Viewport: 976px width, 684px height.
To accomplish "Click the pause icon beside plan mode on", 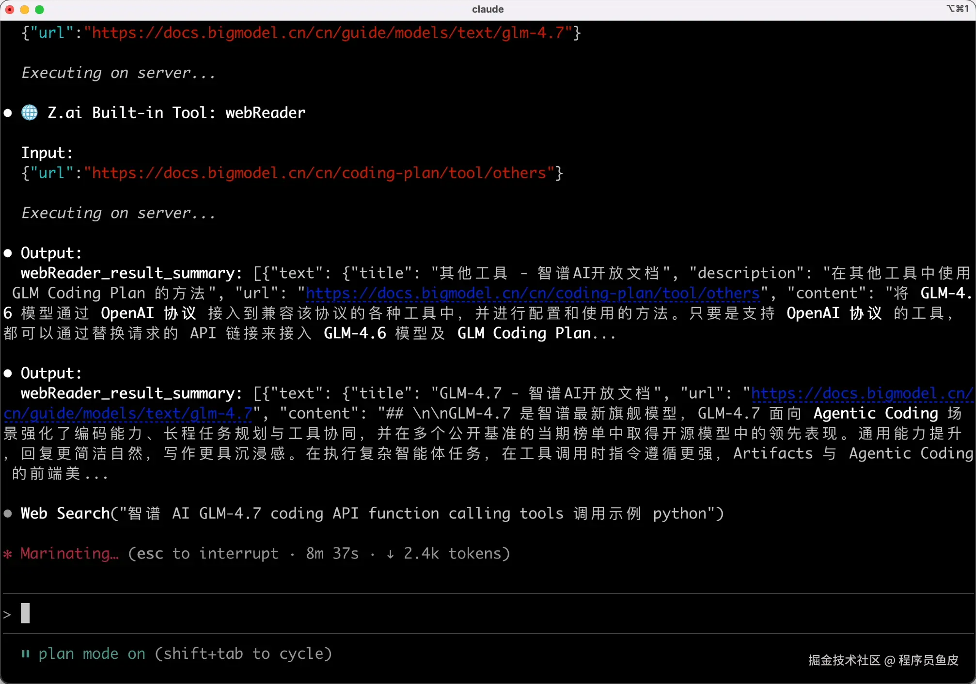I will click(25, 654).
